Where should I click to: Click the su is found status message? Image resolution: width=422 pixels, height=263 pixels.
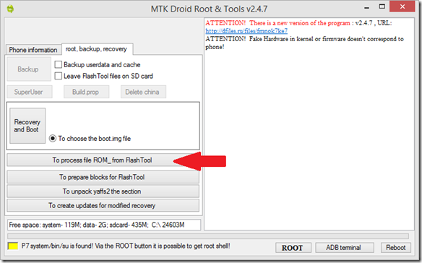[126, 246]
